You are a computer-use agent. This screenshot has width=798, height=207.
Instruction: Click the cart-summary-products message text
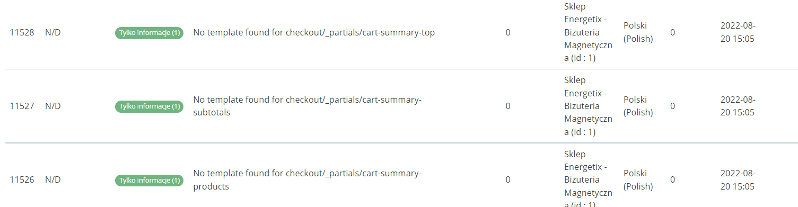coord(308,180)
